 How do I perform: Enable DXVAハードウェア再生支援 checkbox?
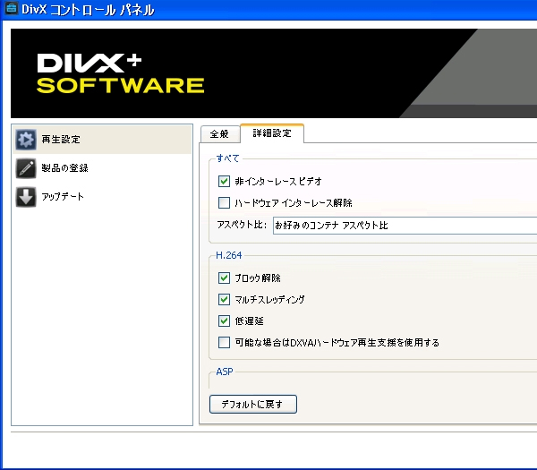pyautogui.click(x=224, y=342)
